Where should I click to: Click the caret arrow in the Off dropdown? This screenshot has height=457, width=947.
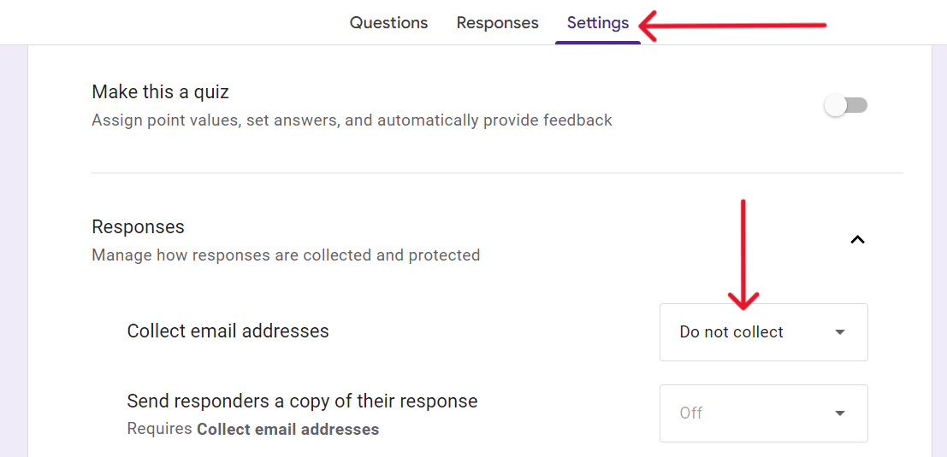point(840,413)
